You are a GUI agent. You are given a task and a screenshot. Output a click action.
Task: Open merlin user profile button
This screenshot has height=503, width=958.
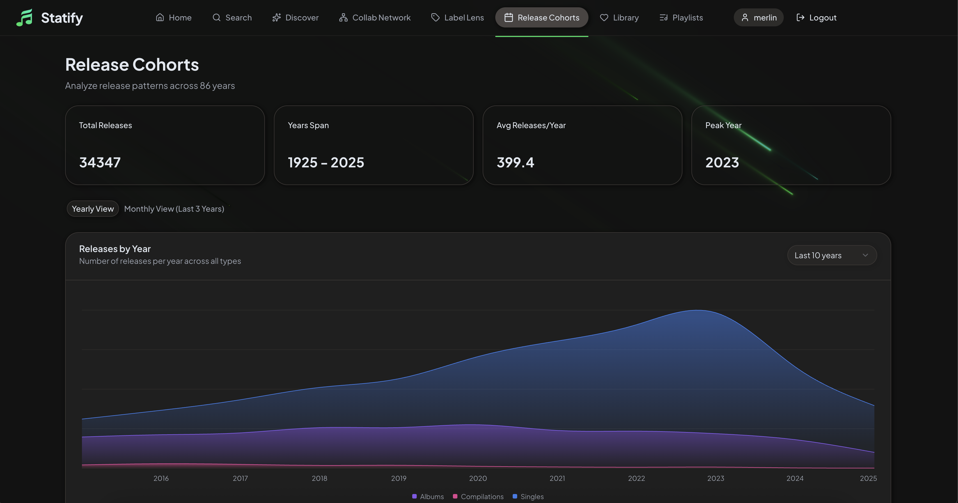(758, 17)
